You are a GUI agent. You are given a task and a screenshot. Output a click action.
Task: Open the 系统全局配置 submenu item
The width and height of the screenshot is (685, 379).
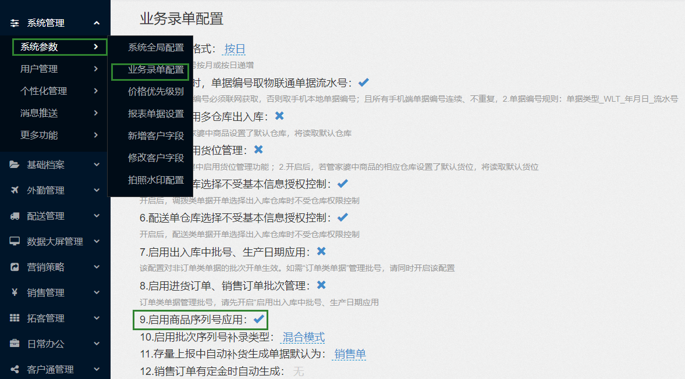point(155,48)
